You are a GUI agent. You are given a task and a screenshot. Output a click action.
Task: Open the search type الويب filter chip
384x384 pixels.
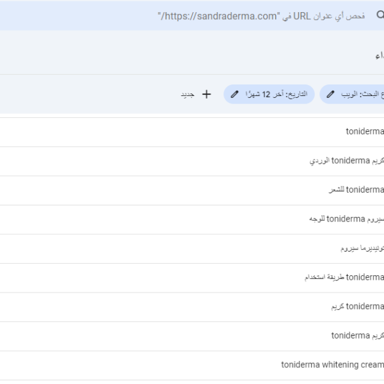tap(352, 94)
